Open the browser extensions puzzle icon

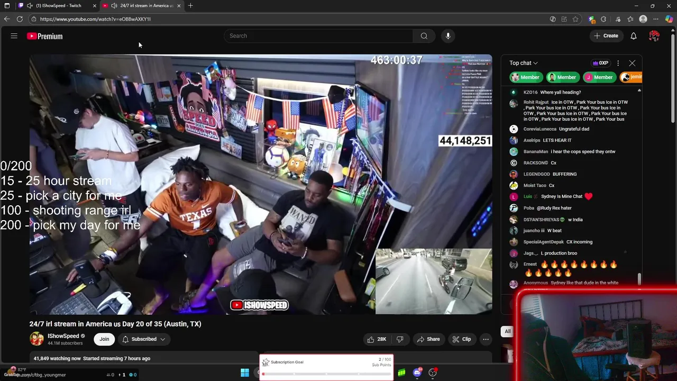pyautogui.click(x=603, y=19)
